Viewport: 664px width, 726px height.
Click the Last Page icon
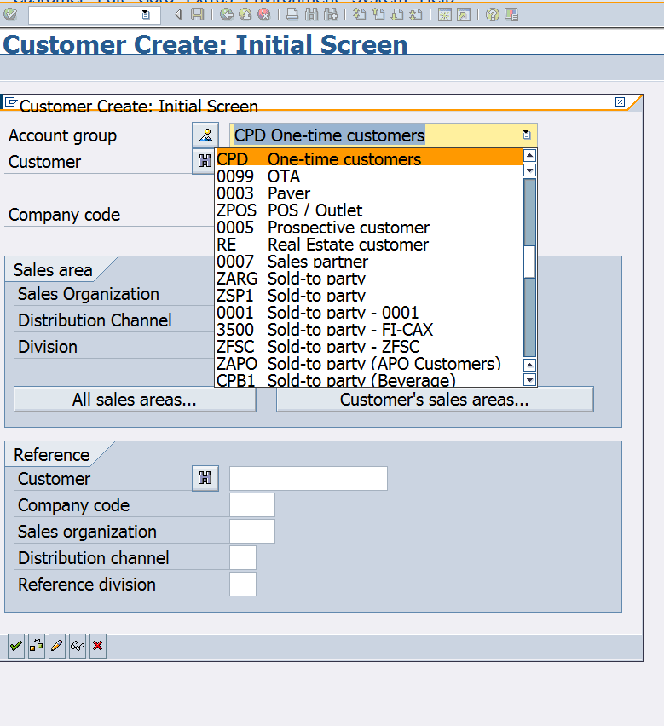tap(416, 14)
